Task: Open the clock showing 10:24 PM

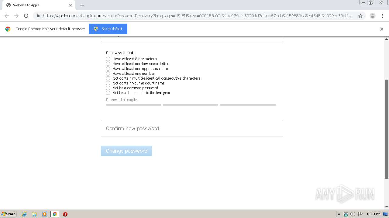Action: [x=374, y=214]
